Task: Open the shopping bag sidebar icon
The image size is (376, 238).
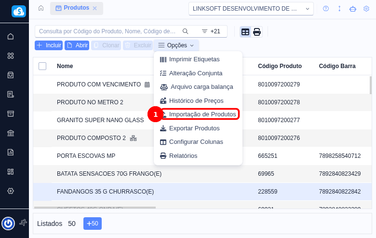Action: coord(11,75)
